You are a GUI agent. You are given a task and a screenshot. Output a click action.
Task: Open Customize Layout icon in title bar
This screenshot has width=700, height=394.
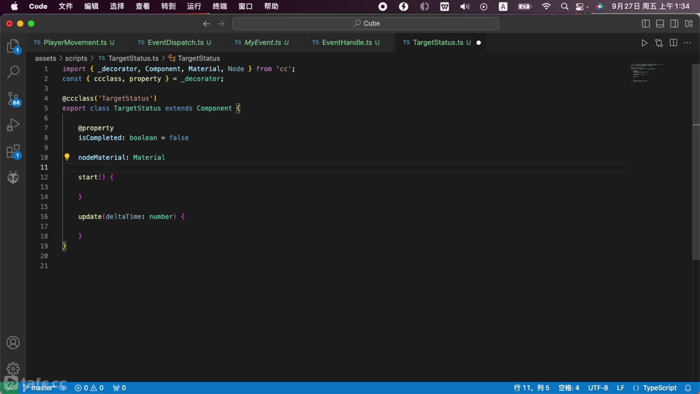[x=689, y=24]
